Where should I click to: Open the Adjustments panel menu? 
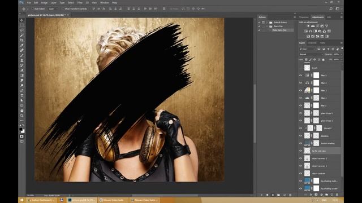tap(341, 17)
